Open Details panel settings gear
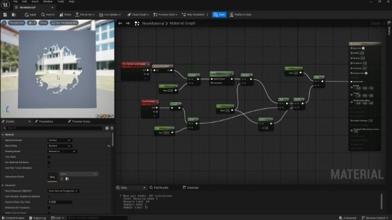Image resolution: width=392 pixels, height=220 pixels. (112, 128)
